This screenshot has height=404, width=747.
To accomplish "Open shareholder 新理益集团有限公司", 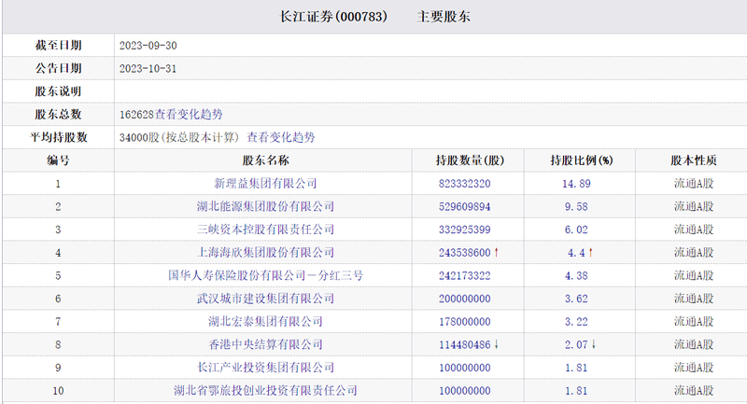I will point(265,183).
